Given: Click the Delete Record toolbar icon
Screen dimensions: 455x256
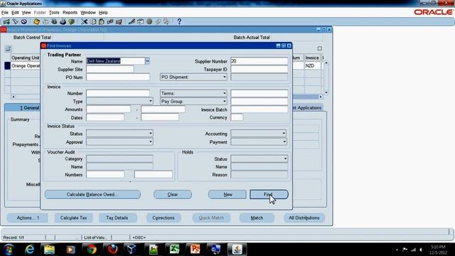Looking at the screenshot, I should 119,22.
